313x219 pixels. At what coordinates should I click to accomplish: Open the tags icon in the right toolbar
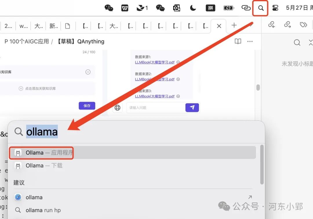pyautogui.click(x=303, y=25)
